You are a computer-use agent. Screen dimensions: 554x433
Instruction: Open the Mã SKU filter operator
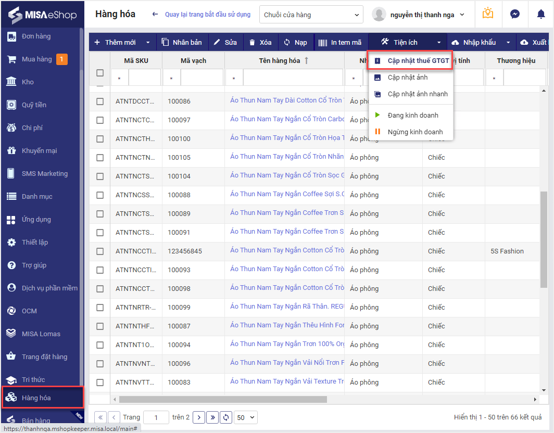coord(119,78)
